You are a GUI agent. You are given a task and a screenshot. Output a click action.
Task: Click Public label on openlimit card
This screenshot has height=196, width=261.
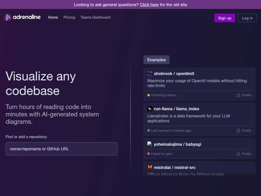[247, 95]
